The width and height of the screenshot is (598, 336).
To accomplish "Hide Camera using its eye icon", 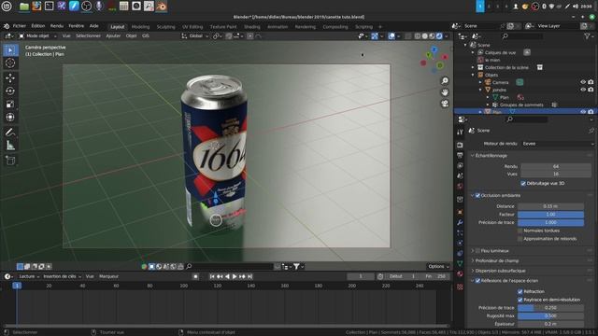I will (583, 82).
